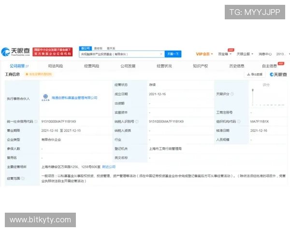Select the 上海市工商行政管理局 registration authority
Screen dimensions: 290x232
pos(165,149)
